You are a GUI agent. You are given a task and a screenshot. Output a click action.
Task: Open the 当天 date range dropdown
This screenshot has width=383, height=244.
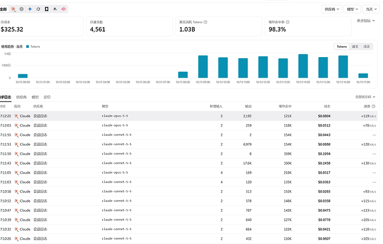coord(371,9)
